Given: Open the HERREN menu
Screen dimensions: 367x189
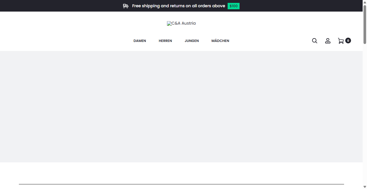Looking at the screenshot, I should [165, 41].
